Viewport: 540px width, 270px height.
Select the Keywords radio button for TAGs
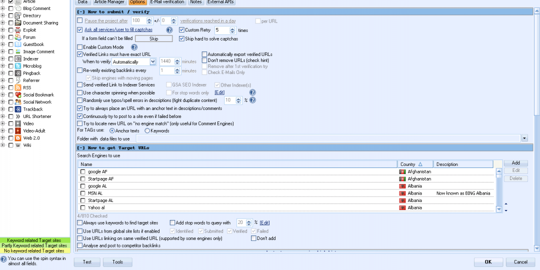147,131
